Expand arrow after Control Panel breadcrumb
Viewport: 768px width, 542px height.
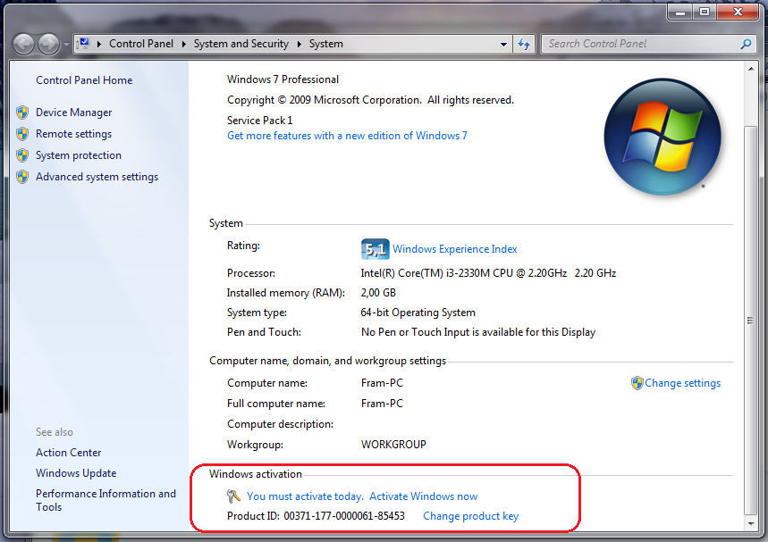click(x=183, y=44)
